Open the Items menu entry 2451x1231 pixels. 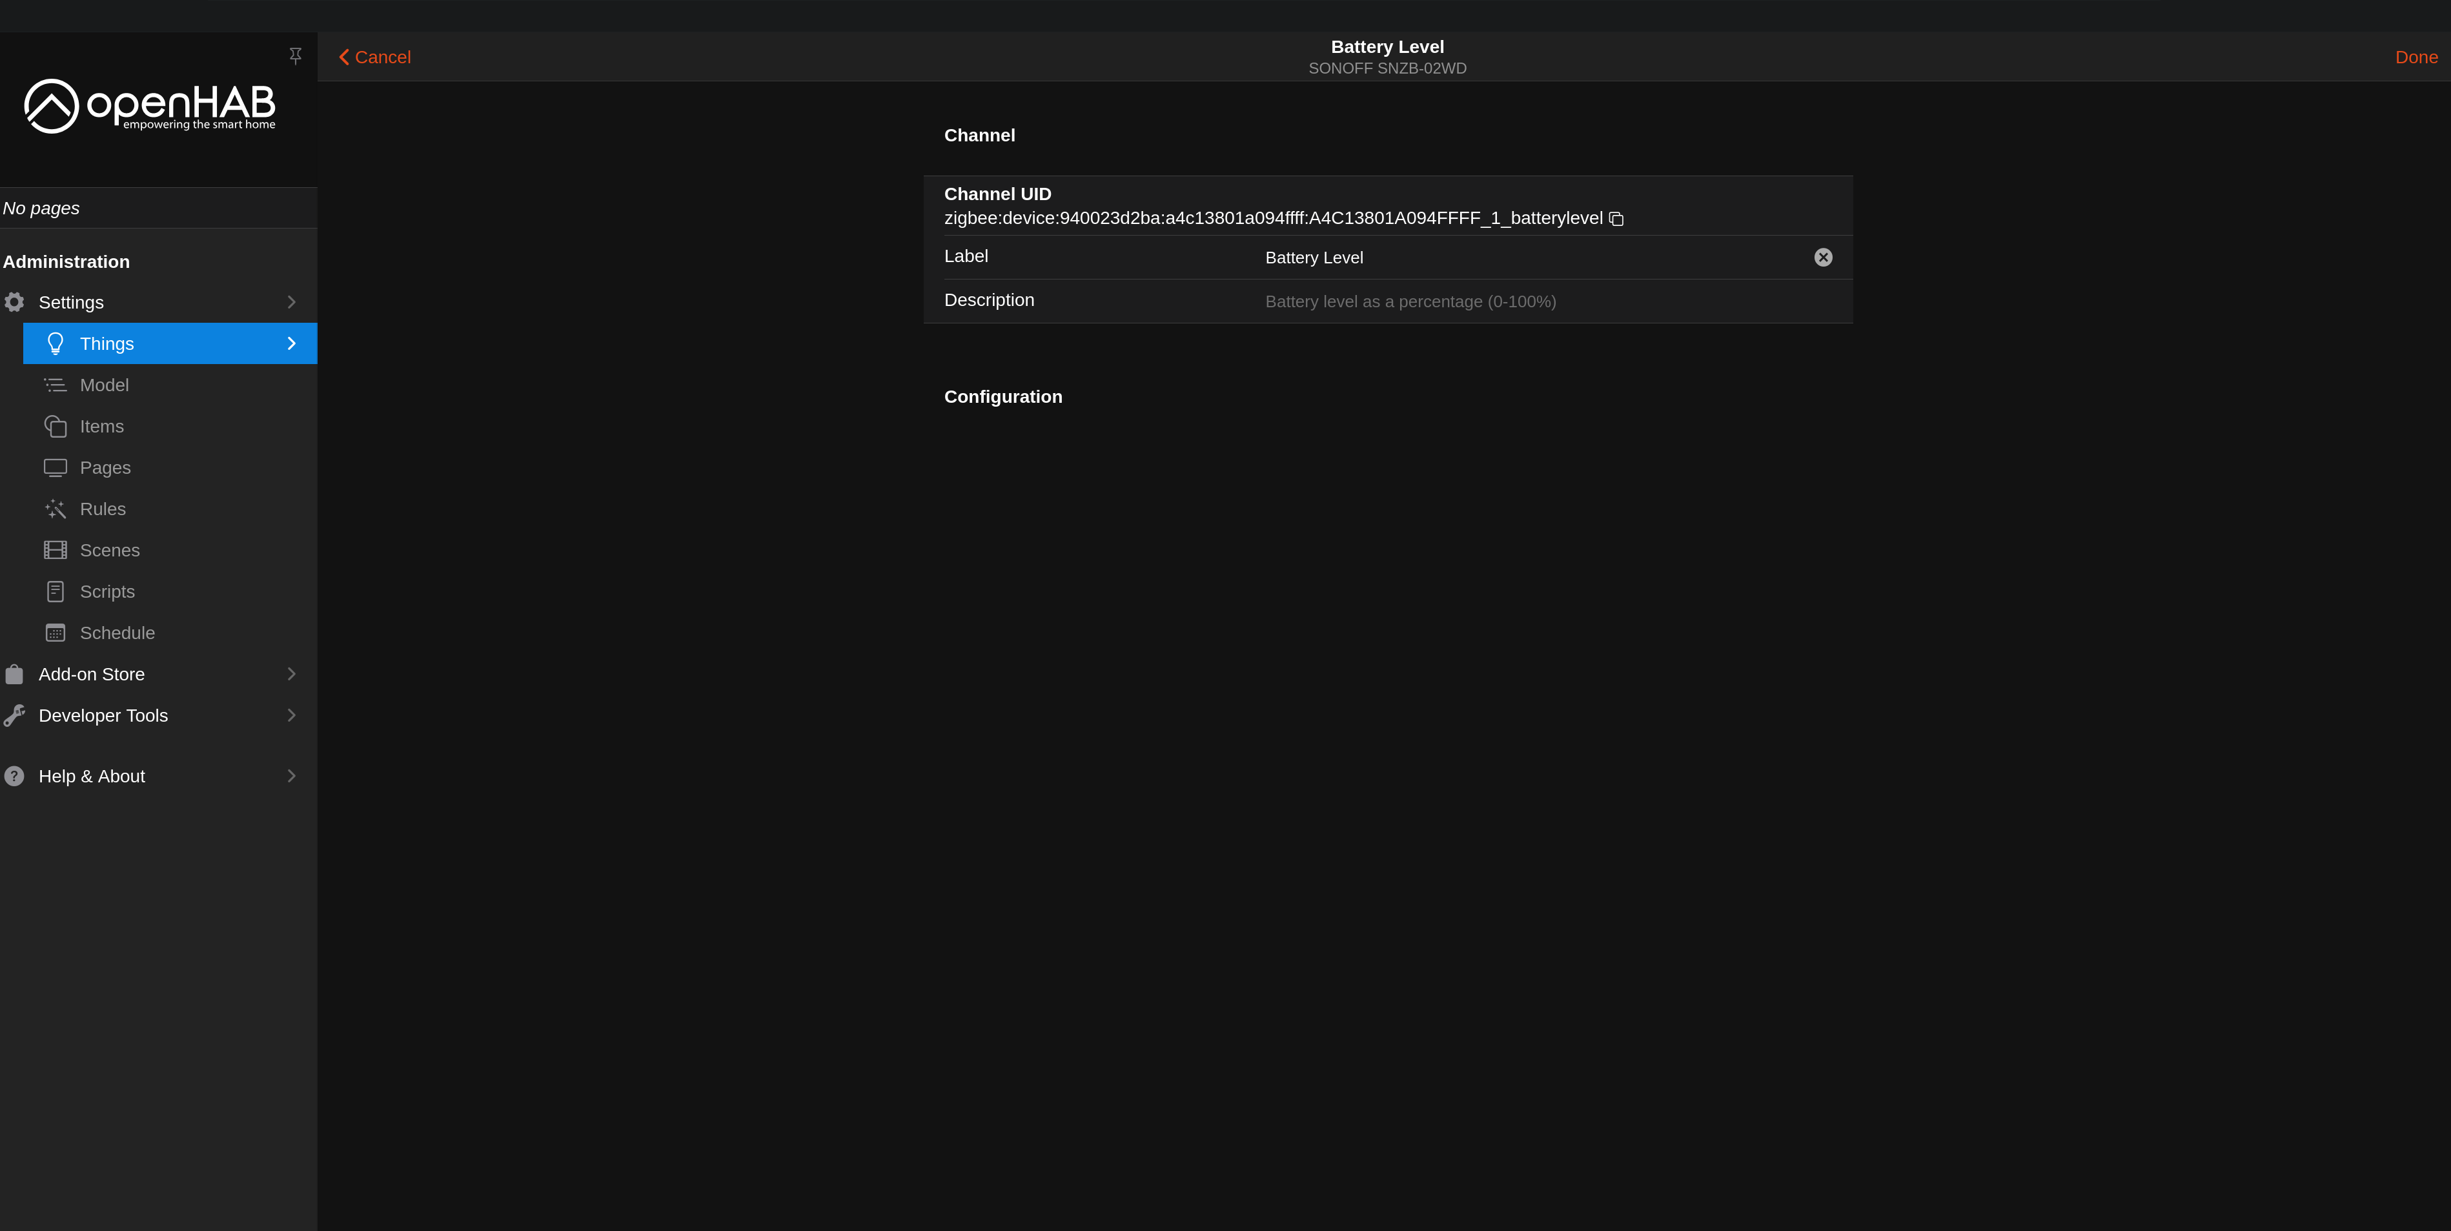pos(102,426)
